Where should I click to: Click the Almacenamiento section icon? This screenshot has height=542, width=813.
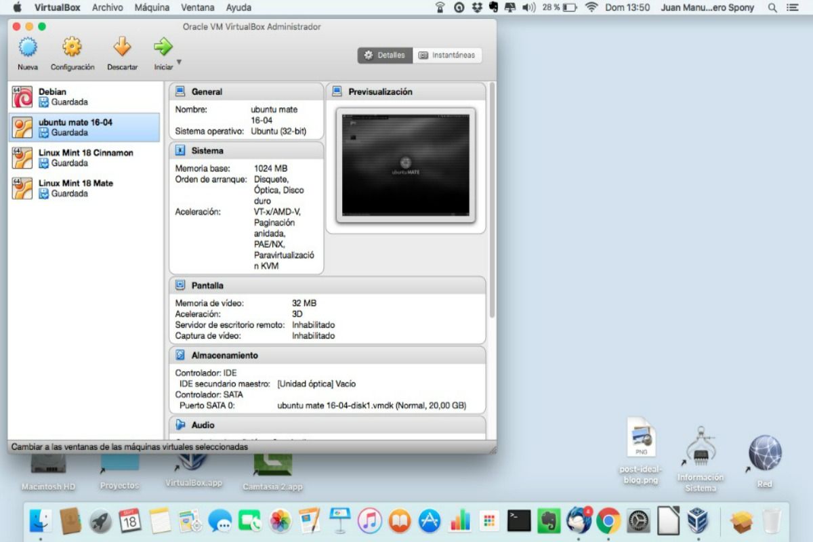(180, 355)
